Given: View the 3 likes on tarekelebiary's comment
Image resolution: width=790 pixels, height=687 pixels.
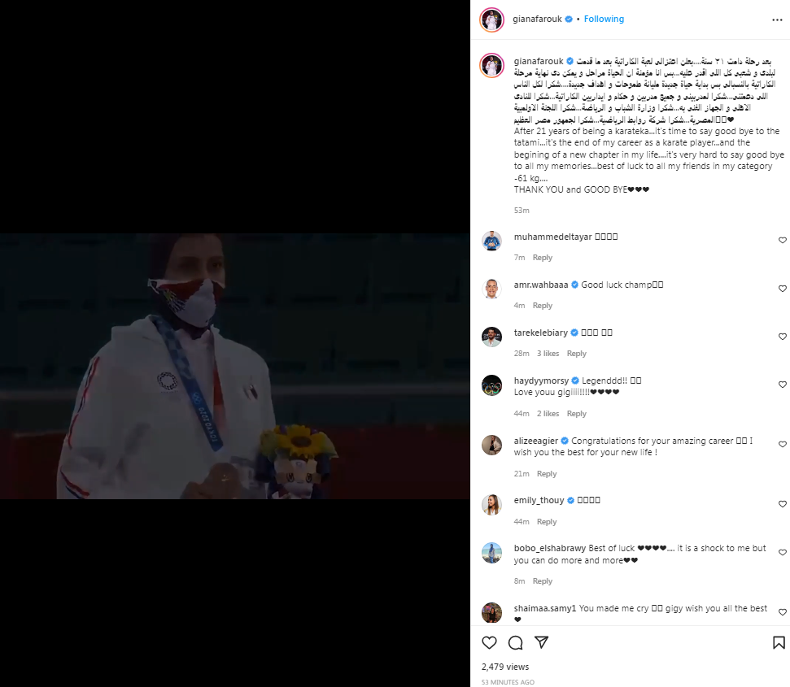Looking at the screenshot, I should (x=548, y=354).
